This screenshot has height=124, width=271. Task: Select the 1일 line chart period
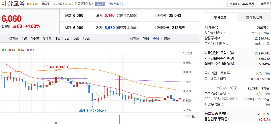[24, 38]
